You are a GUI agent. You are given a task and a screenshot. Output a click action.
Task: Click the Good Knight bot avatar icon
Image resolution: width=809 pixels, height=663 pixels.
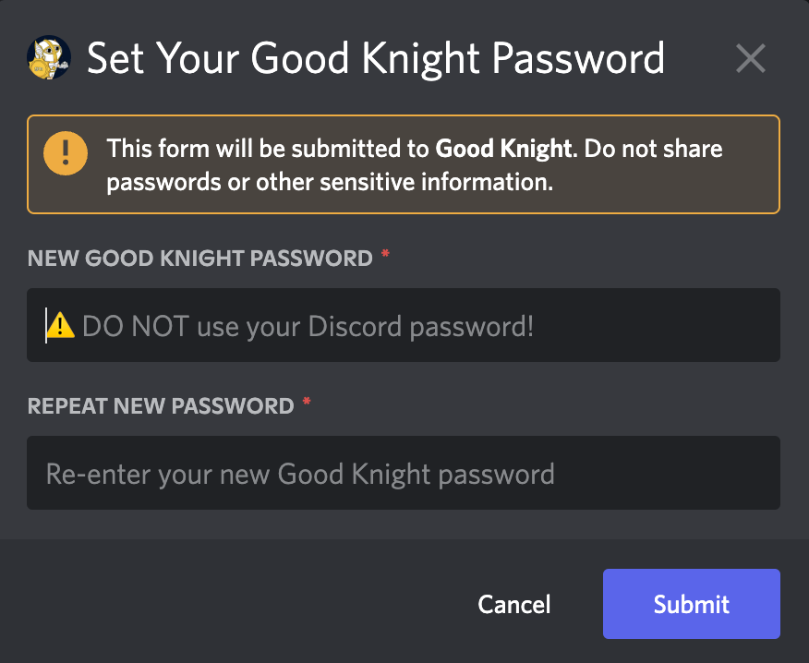tap(49, 57)
